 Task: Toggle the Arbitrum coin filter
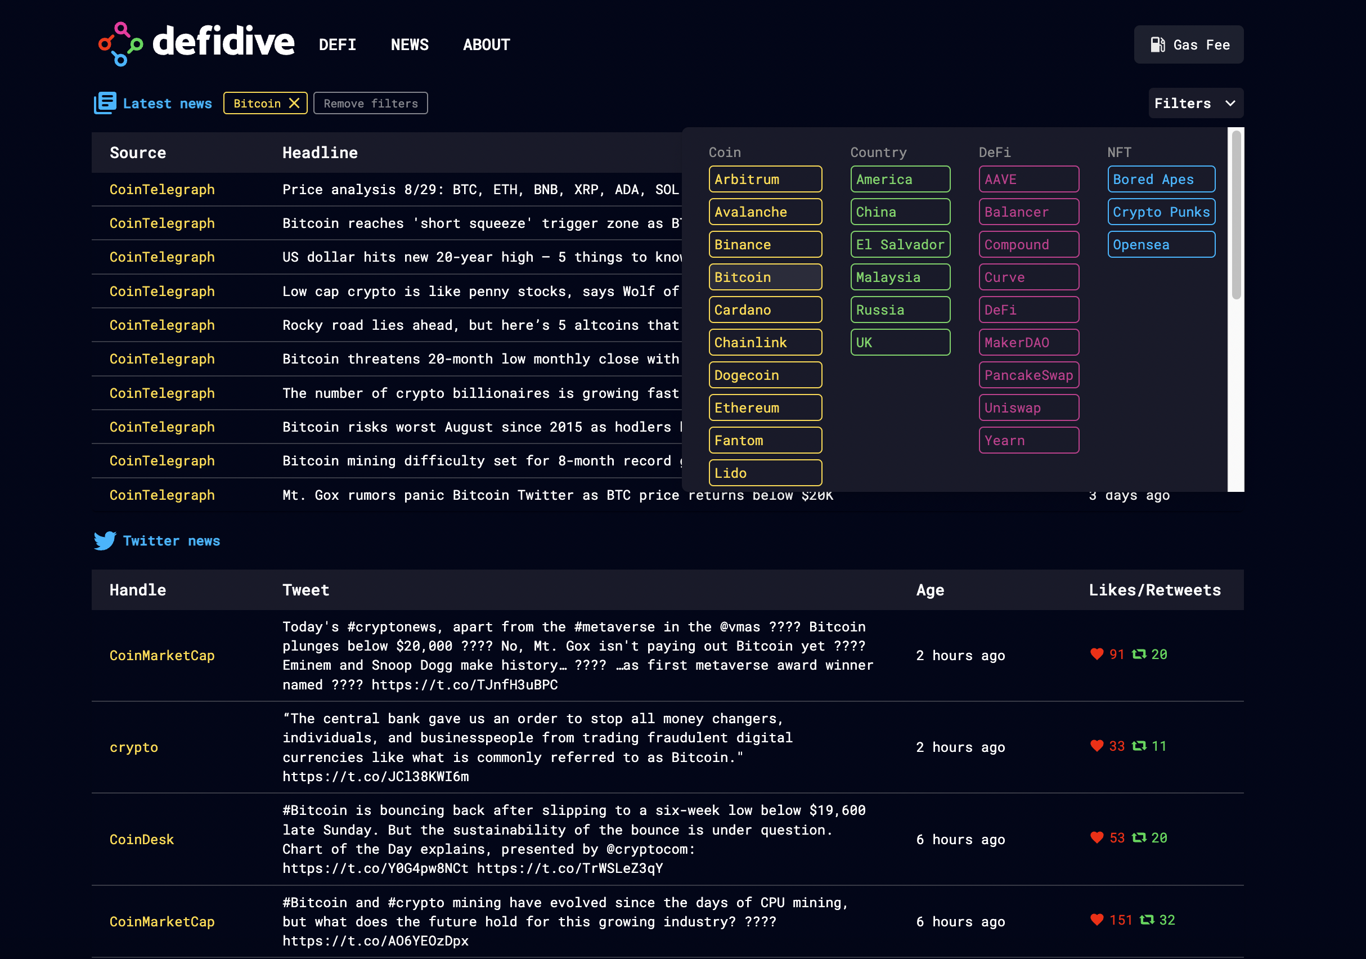point(765,179)
